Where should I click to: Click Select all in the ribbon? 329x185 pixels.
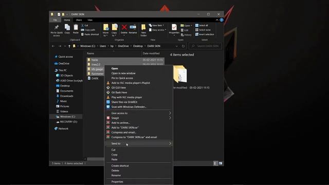[202, 25]
